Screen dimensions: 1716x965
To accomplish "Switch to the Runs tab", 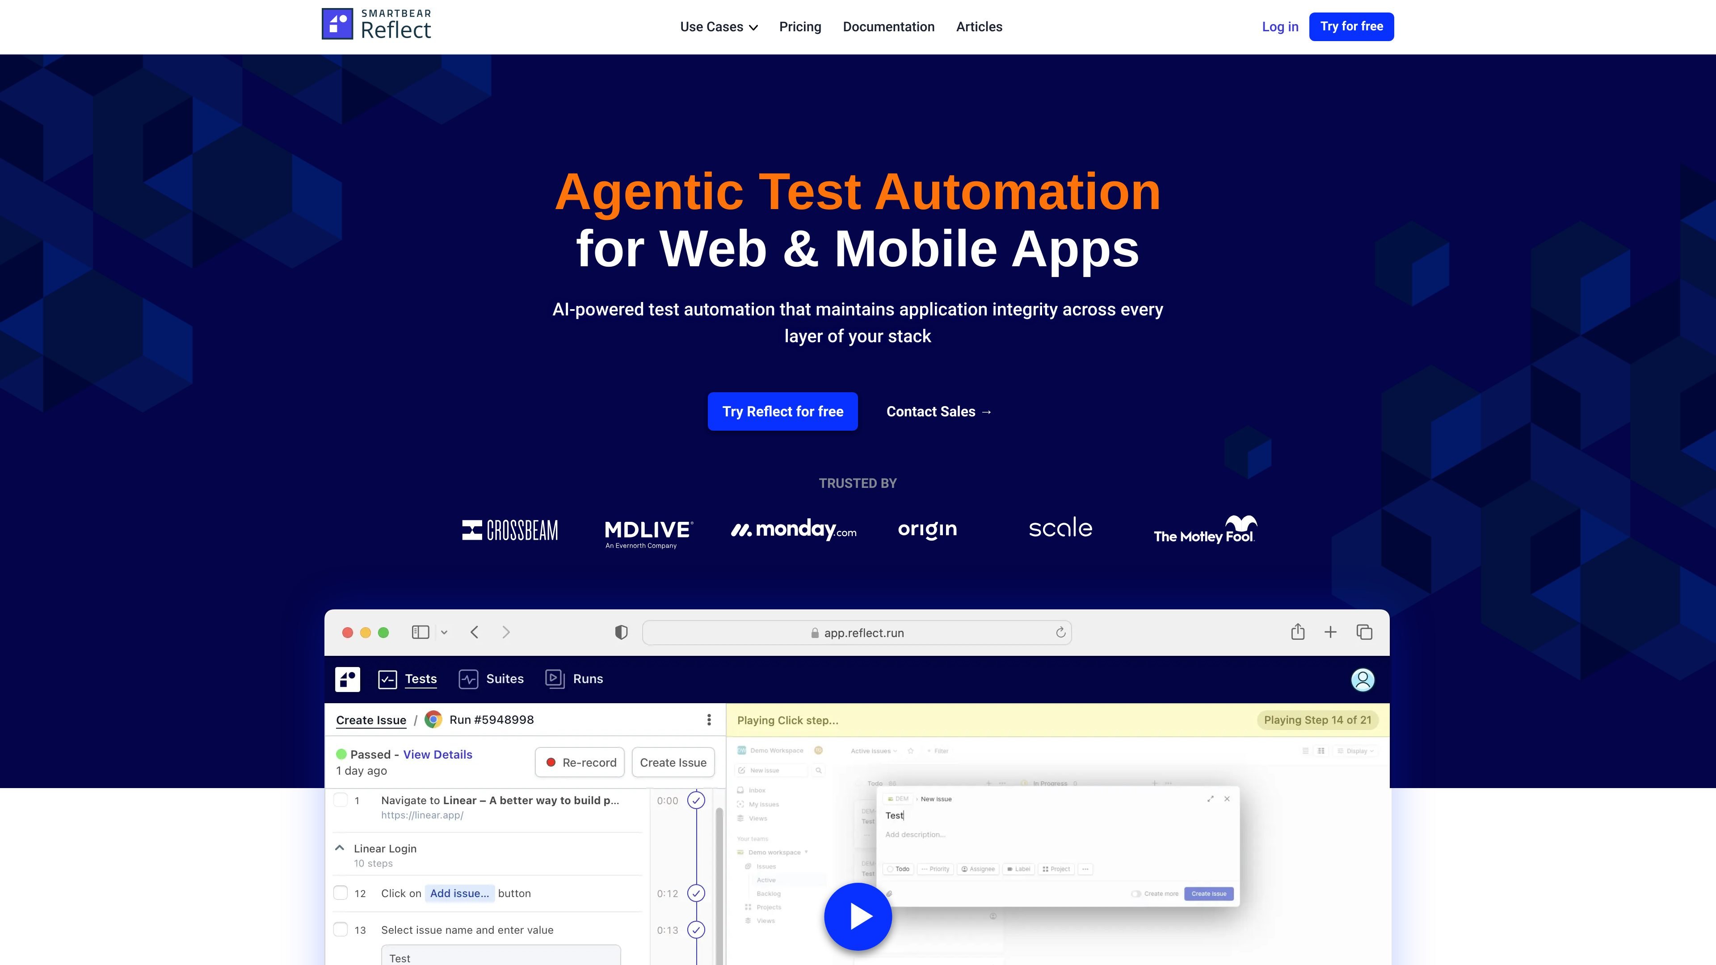I will tap(574, 679).
